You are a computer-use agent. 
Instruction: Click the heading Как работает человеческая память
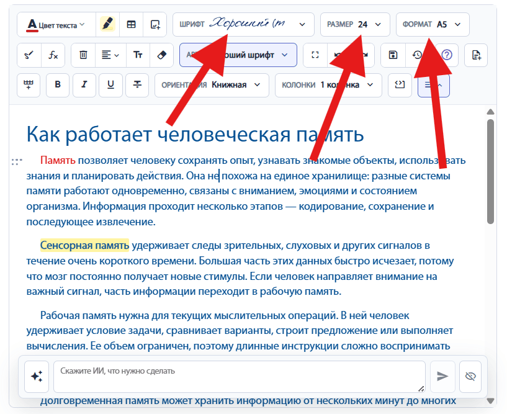(195, 134)
